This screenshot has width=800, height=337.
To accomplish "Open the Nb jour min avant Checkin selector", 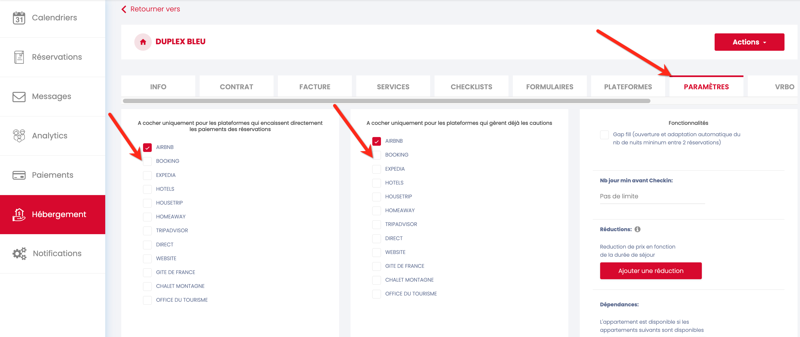I will click(x=652, y=196).
